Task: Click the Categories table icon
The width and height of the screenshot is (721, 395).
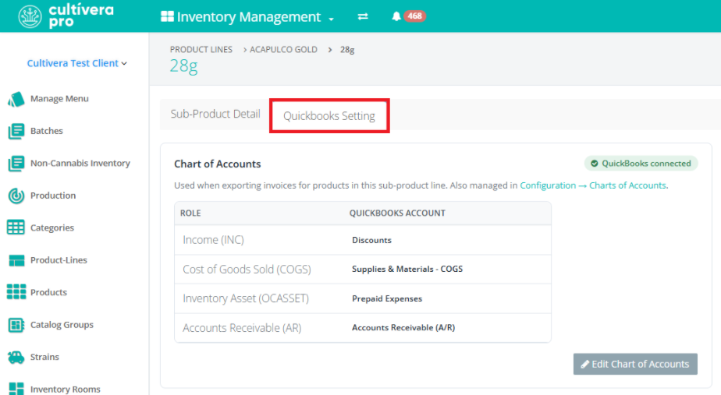Action: click(x=16, y=227)
